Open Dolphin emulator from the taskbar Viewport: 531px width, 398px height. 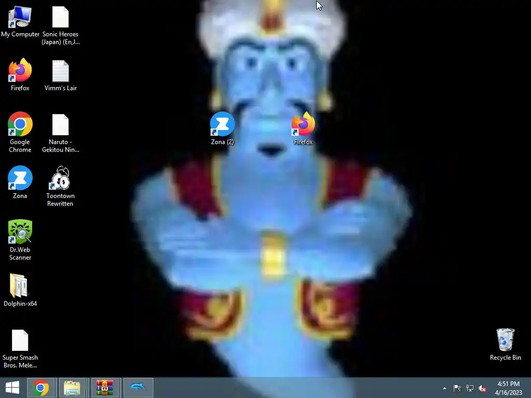(138, 388)
